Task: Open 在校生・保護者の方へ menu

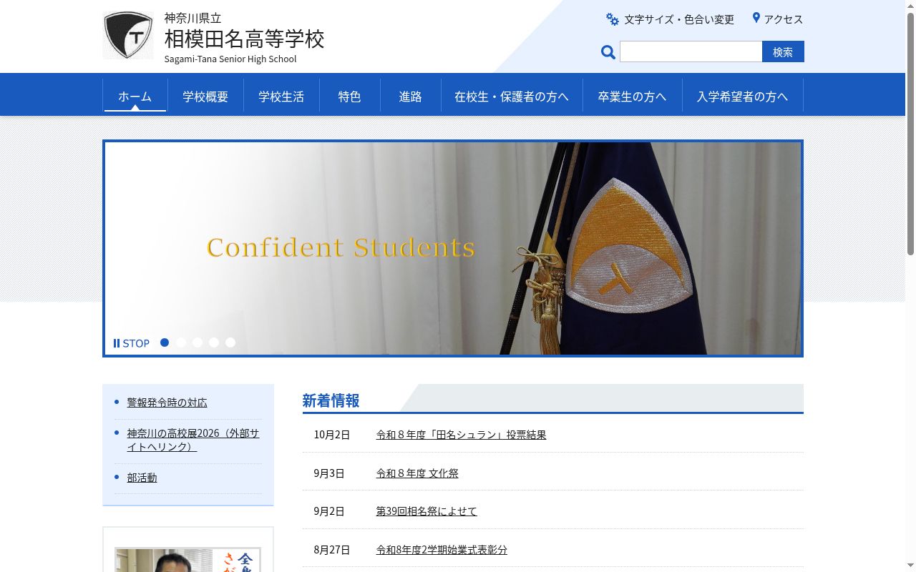Action: tap(512, 96)
